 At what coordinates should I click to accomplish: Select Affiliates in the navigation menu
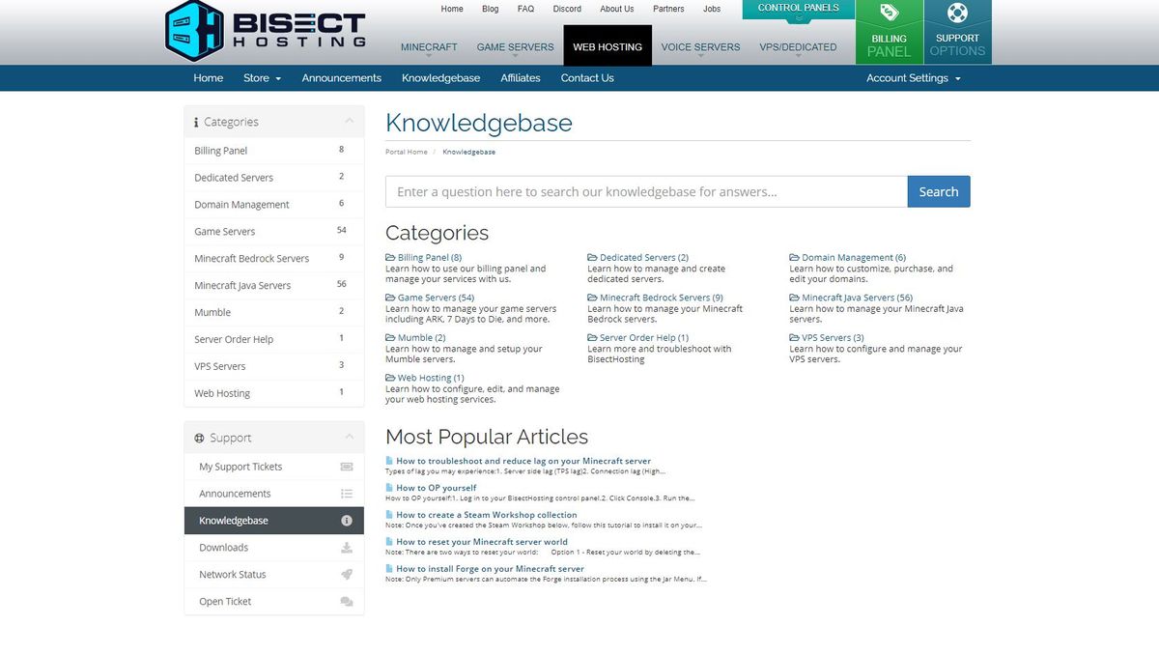coord(520,78)
